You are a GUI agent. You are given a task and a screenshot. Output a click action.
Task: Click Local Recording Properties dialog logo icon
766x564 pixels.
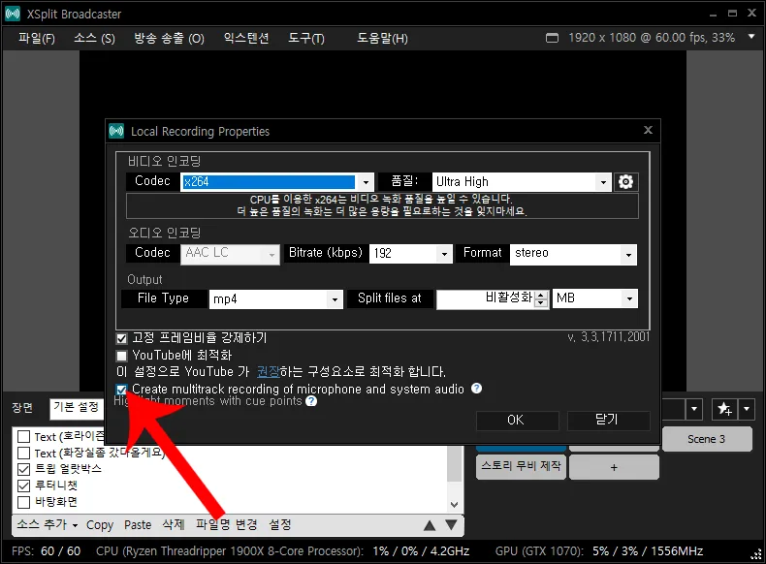point(116,131)
